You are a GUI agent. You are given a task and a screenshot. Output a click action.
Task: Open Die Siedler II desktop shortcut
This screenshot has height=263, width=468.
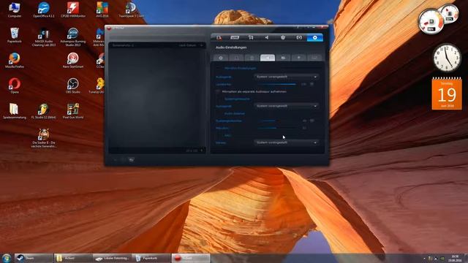44,138
